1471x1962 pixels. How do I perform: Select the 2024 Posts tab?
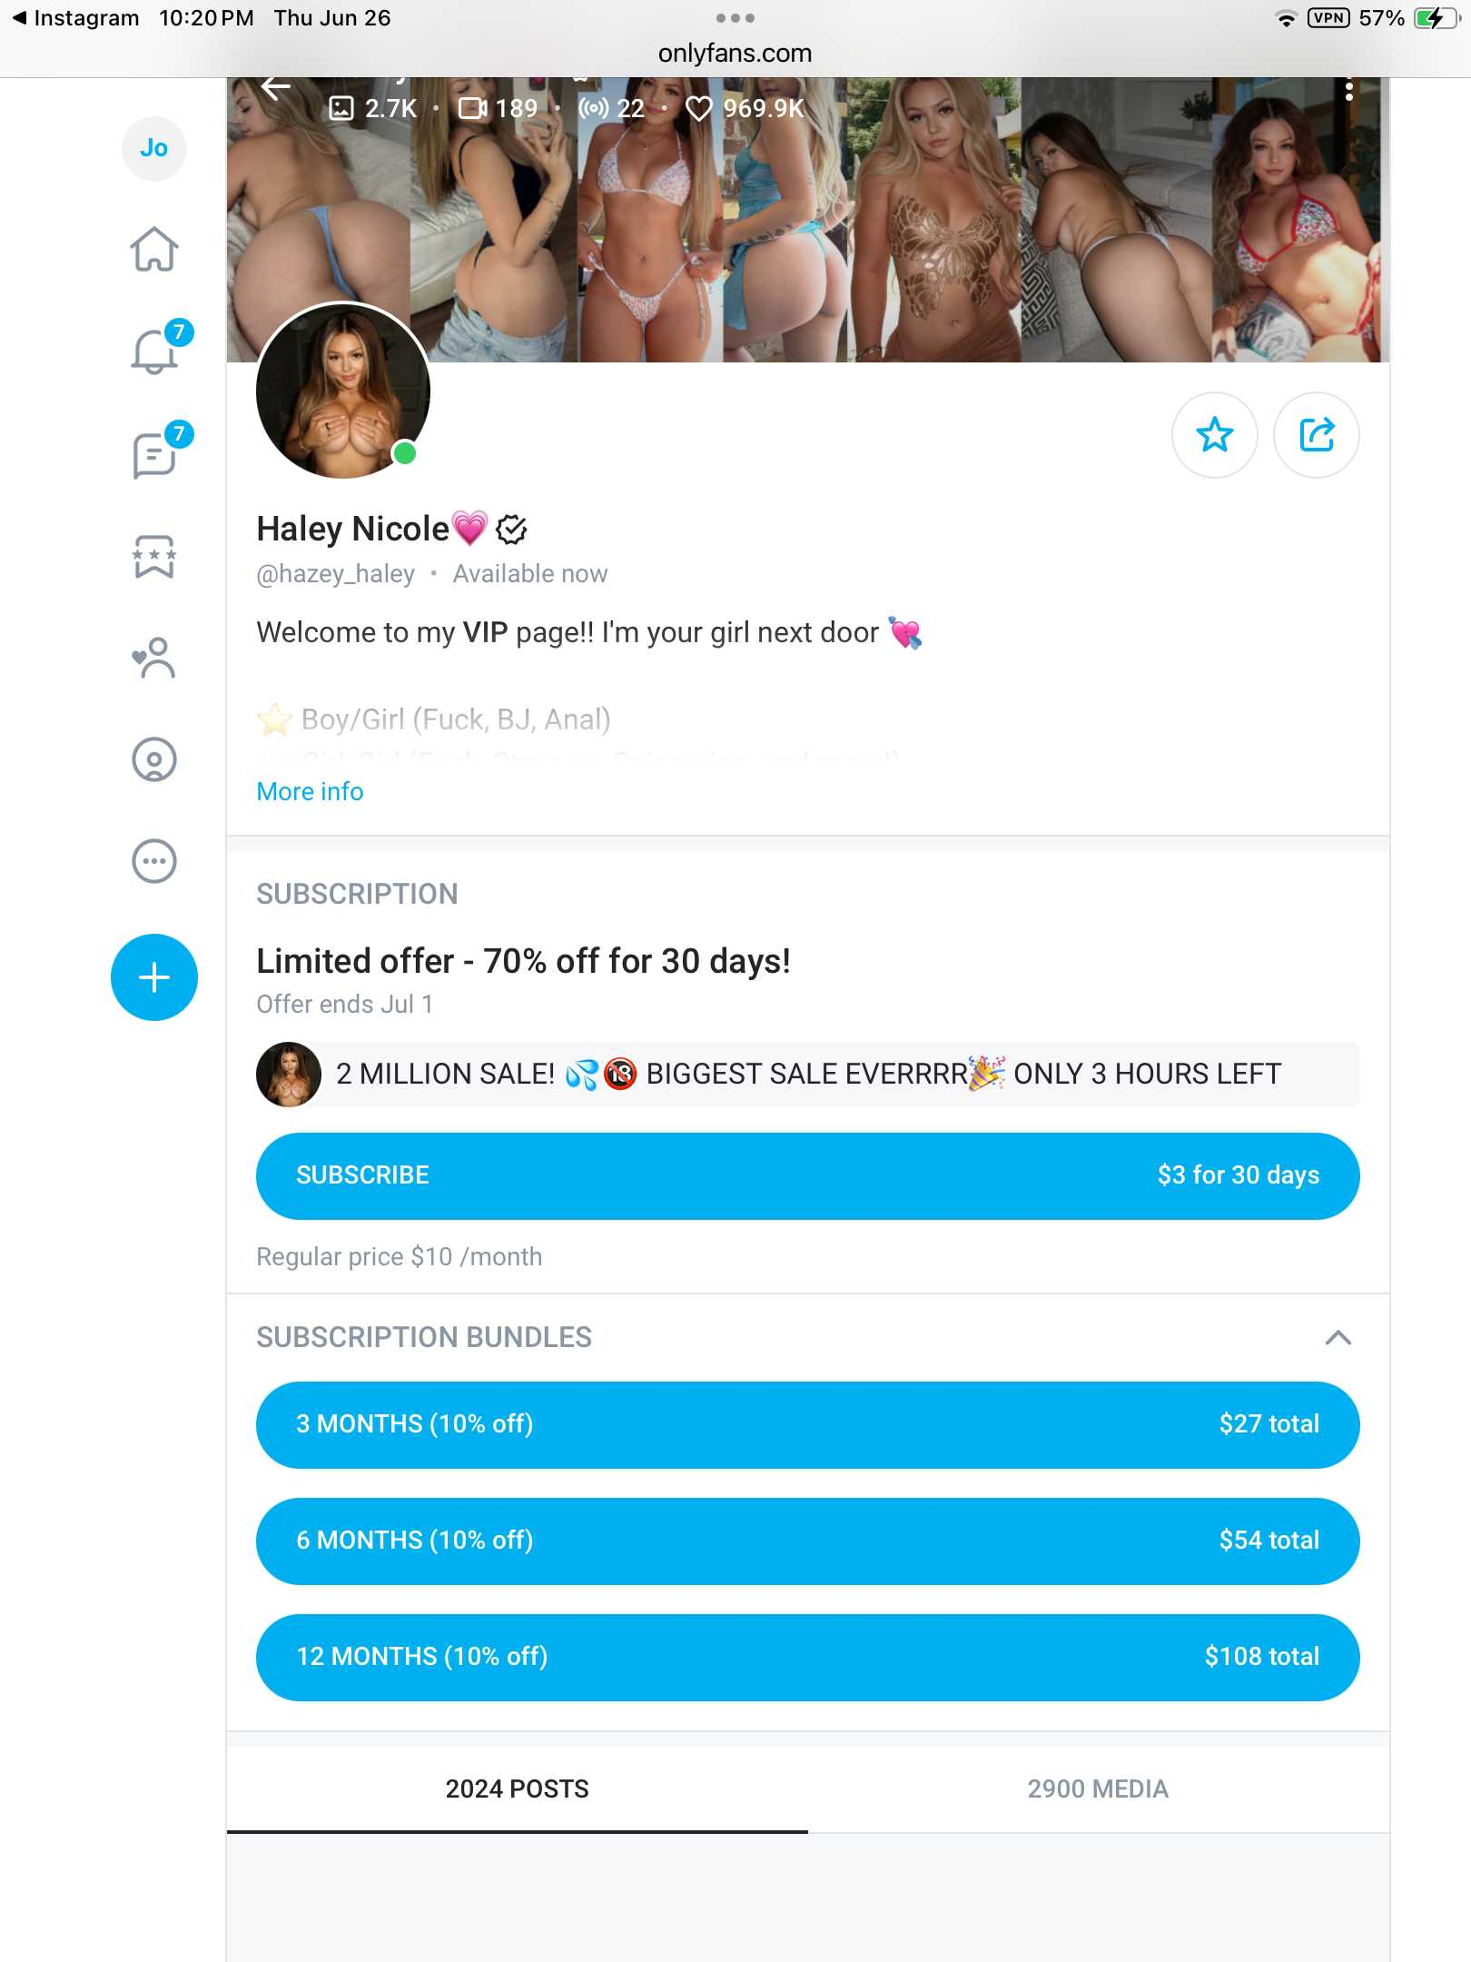(x=518, y=1789)
